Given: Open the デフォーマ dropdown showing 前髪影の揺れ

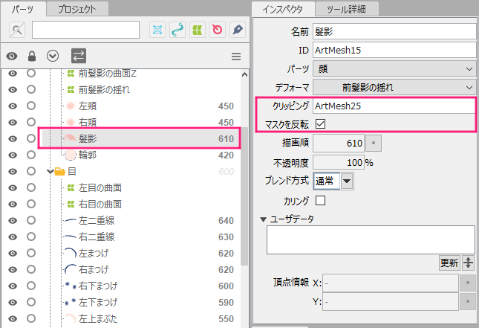Looking at the screenshot, I should point(394,88).
